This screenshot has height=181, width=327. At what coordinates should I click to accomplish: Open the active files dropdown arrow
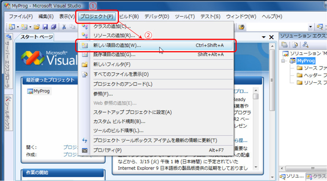coord(264,37)
